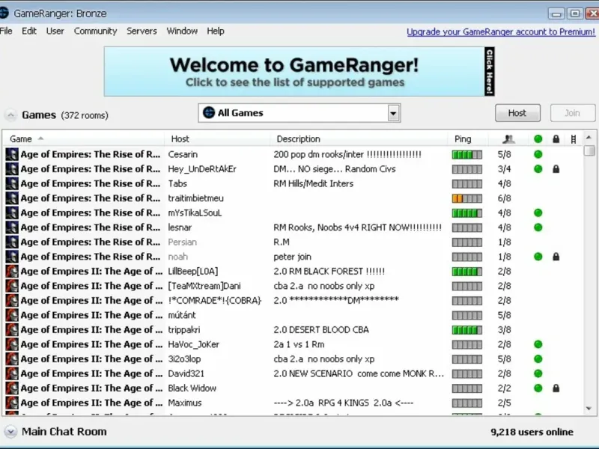Click the game icon in mYsTikaLSouL's row
Image resolution: width=599 pixels, height=449 pixels.
coord(12,213)
